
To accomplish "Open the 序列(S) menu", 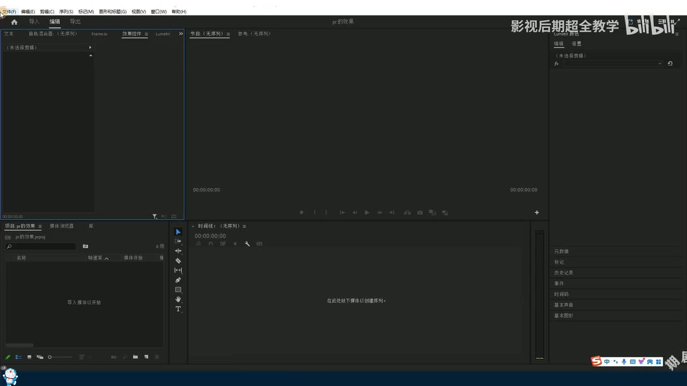I will coord(67,11).
